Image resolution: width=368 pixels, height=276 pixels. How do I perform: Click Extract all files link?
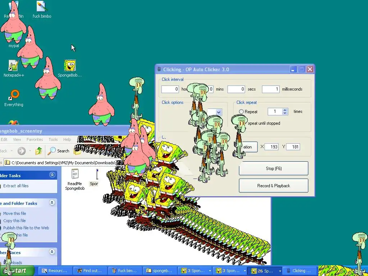pos(16,186)
